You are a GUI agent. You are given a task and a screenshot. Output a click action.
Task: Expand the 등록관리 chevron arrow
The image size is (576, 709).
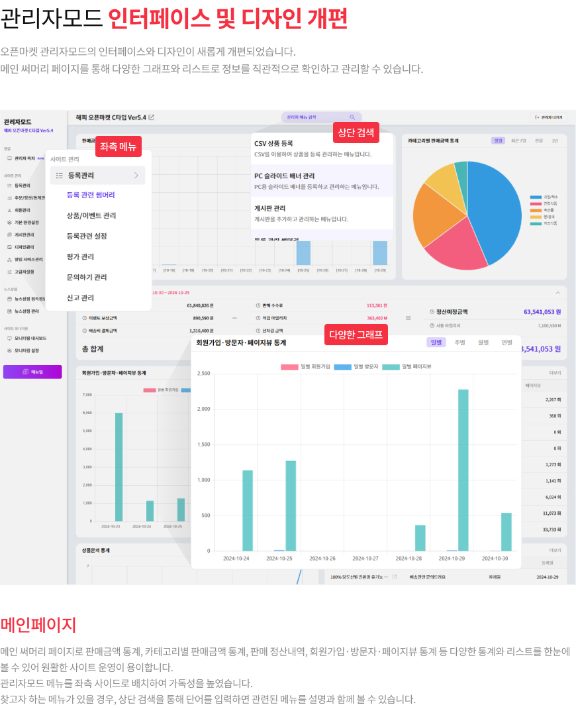(x=136, y=176)
